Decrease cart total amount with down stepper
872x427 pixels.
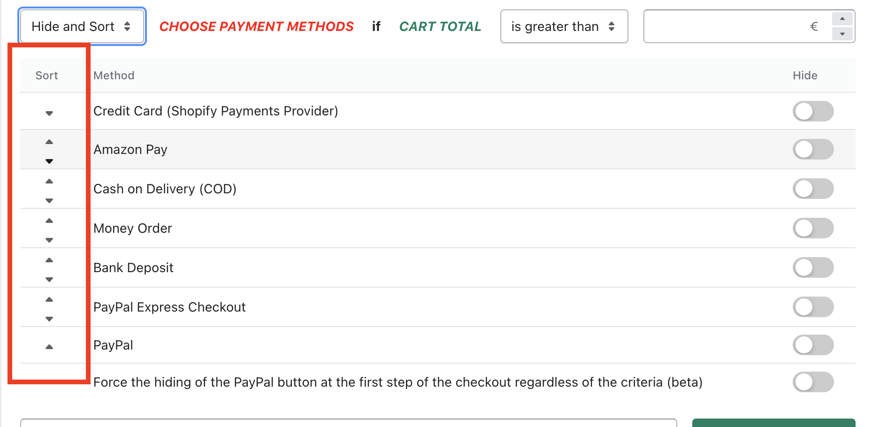pyautogui.click(x=842, y=34)
